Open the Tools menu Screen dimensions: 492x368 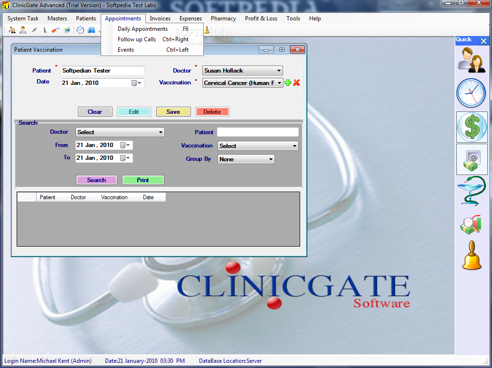293,18
